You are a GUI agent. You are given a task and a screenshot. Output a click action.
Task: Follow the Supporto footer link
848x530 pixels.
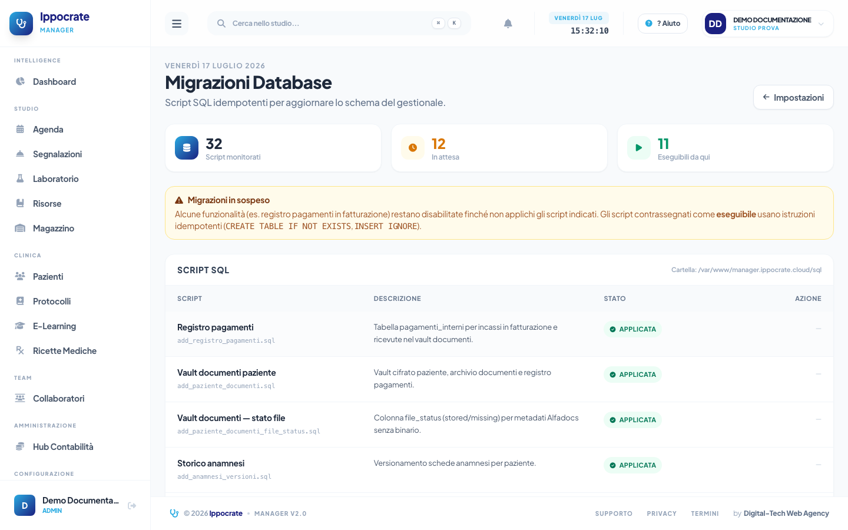(x=614, y=514)
